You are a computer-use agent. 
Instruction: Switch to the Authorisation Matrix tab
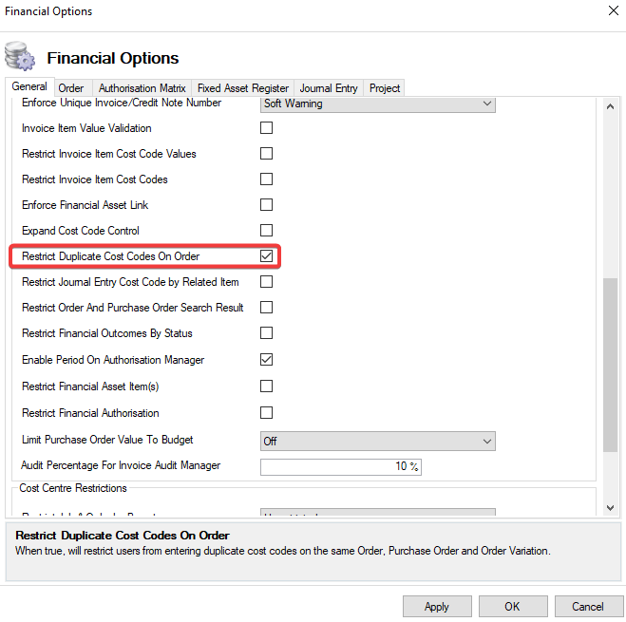click(142, 88)
